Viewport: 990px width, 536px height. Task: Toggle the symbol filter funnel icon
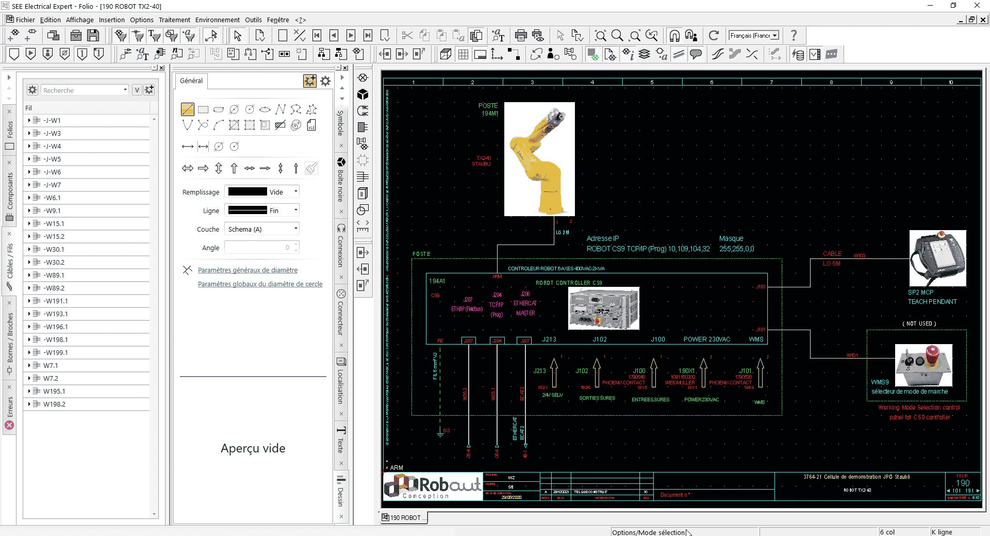[121, 36]
